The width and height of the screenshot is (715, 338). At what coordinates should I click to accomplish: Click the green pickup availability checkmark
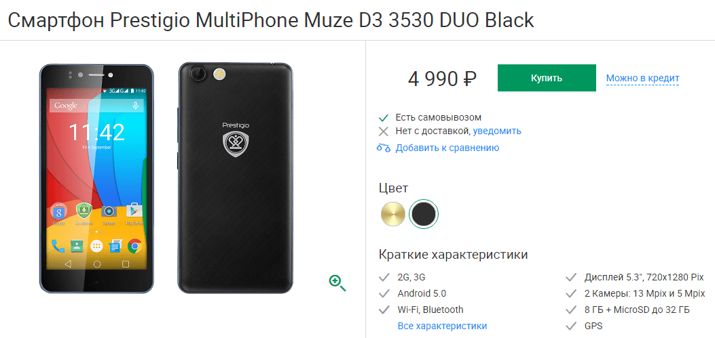pos(384,118)
